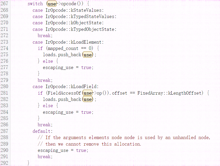Click 'kObjectState' on line 270
This screenshot has width=220, height=166.
coord(86,23)
